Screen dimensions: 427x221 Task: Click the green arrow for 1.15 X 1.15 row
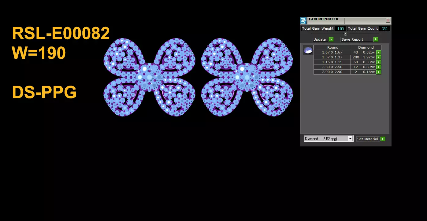(x=379, y=62)
